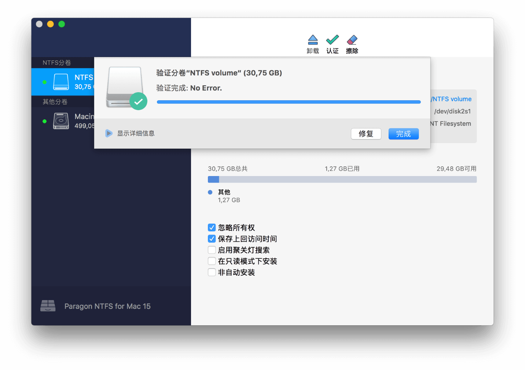The width and height of the screenshot is (525, 370).
Task: Click the disk usage capacity bar
Action: point(342,179)
